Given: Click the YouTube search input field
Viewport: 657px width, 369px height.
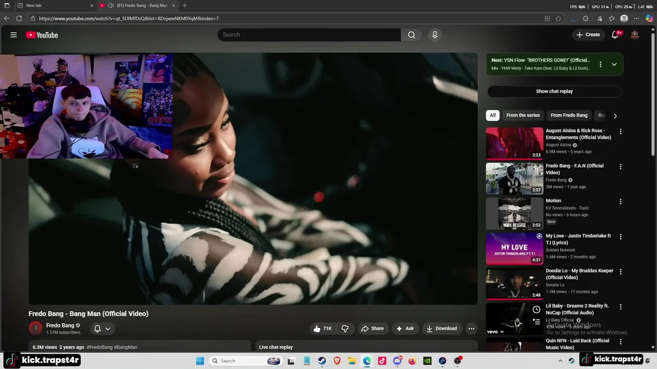Looking at the screenshot, I should 309,35.
